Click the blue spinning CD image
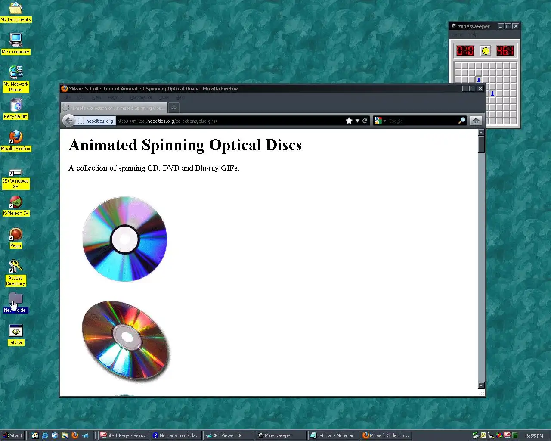This screenshot has height=441, width=551. (125, 239)
